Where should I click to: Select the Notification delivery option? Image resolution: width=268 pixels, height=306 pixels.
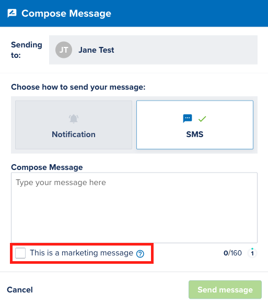click(x=74, y=125)
